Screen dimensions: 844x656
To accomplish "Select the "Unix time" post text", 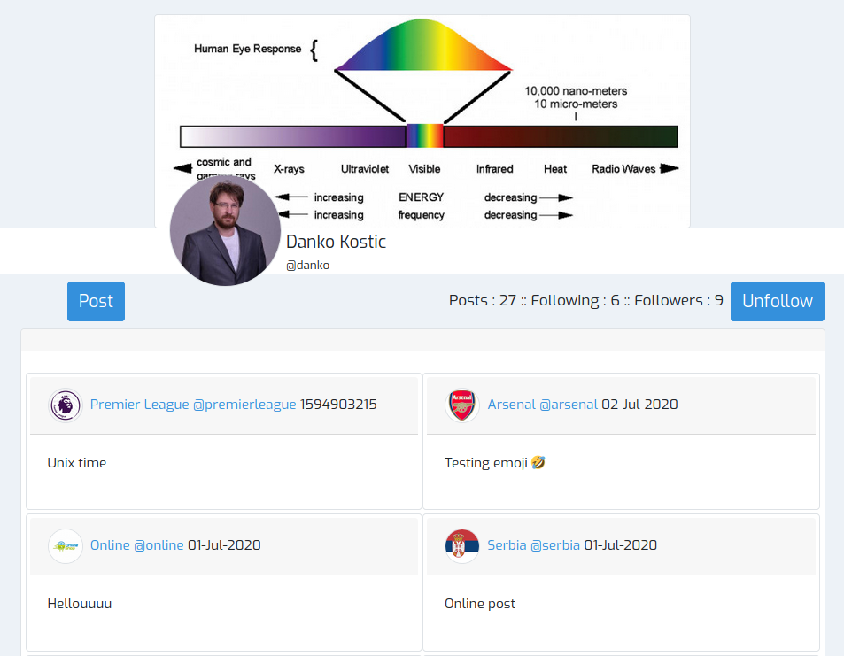I will click(77, 463).
